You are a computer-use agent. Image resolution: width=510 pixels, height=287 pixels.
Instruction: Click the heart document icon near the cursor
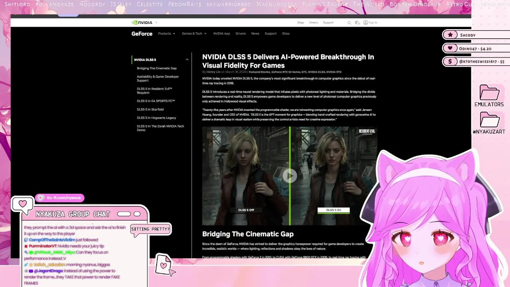[163, 265]
